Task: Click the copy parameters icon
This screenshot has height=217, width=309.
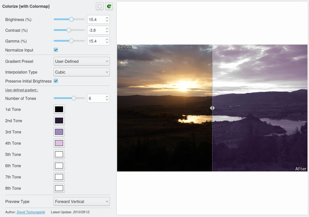Action: click(100, 6)
